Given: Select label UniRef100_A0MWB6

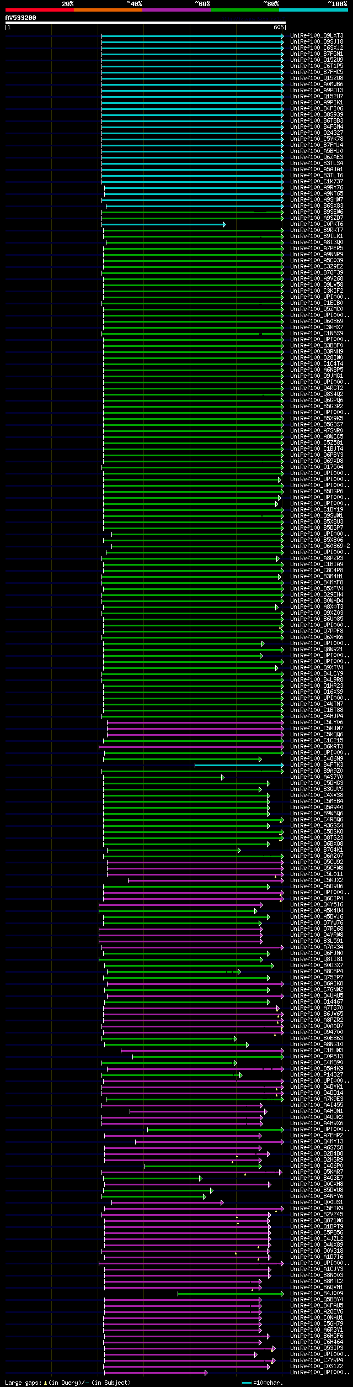Looking at the screenshot, I should pyautogui.click(x=317, y=85).
